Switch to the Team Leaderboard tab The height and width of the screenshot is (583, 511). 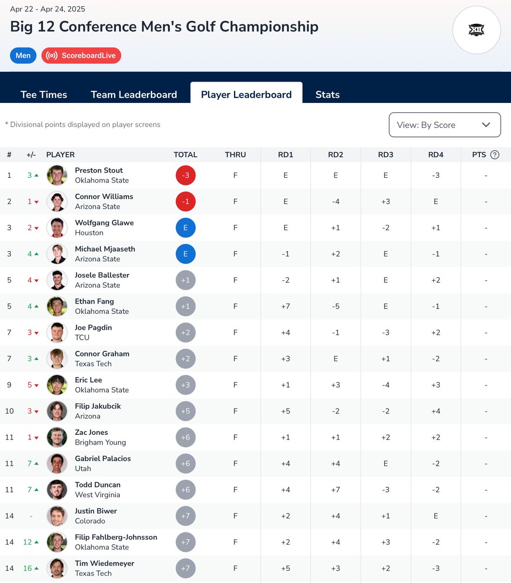134,94
